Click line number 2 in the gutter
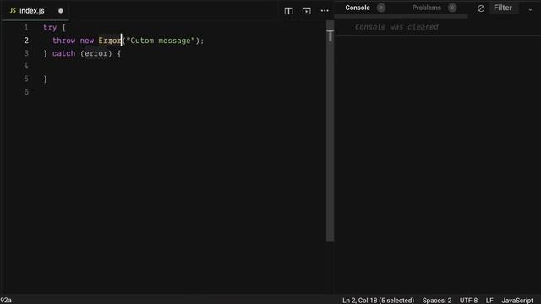This screenshot has height=304, width=541. click(26, 41)
